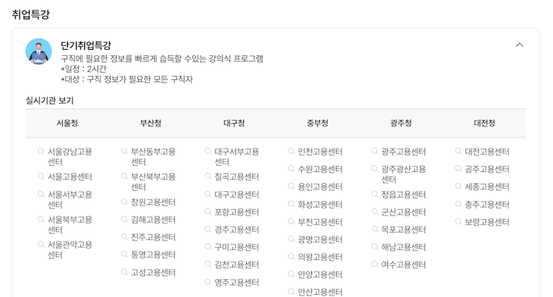
Task: Click search icon beside 대구서부고용센터
Action: pyautogui.click(x=208, y=151)
